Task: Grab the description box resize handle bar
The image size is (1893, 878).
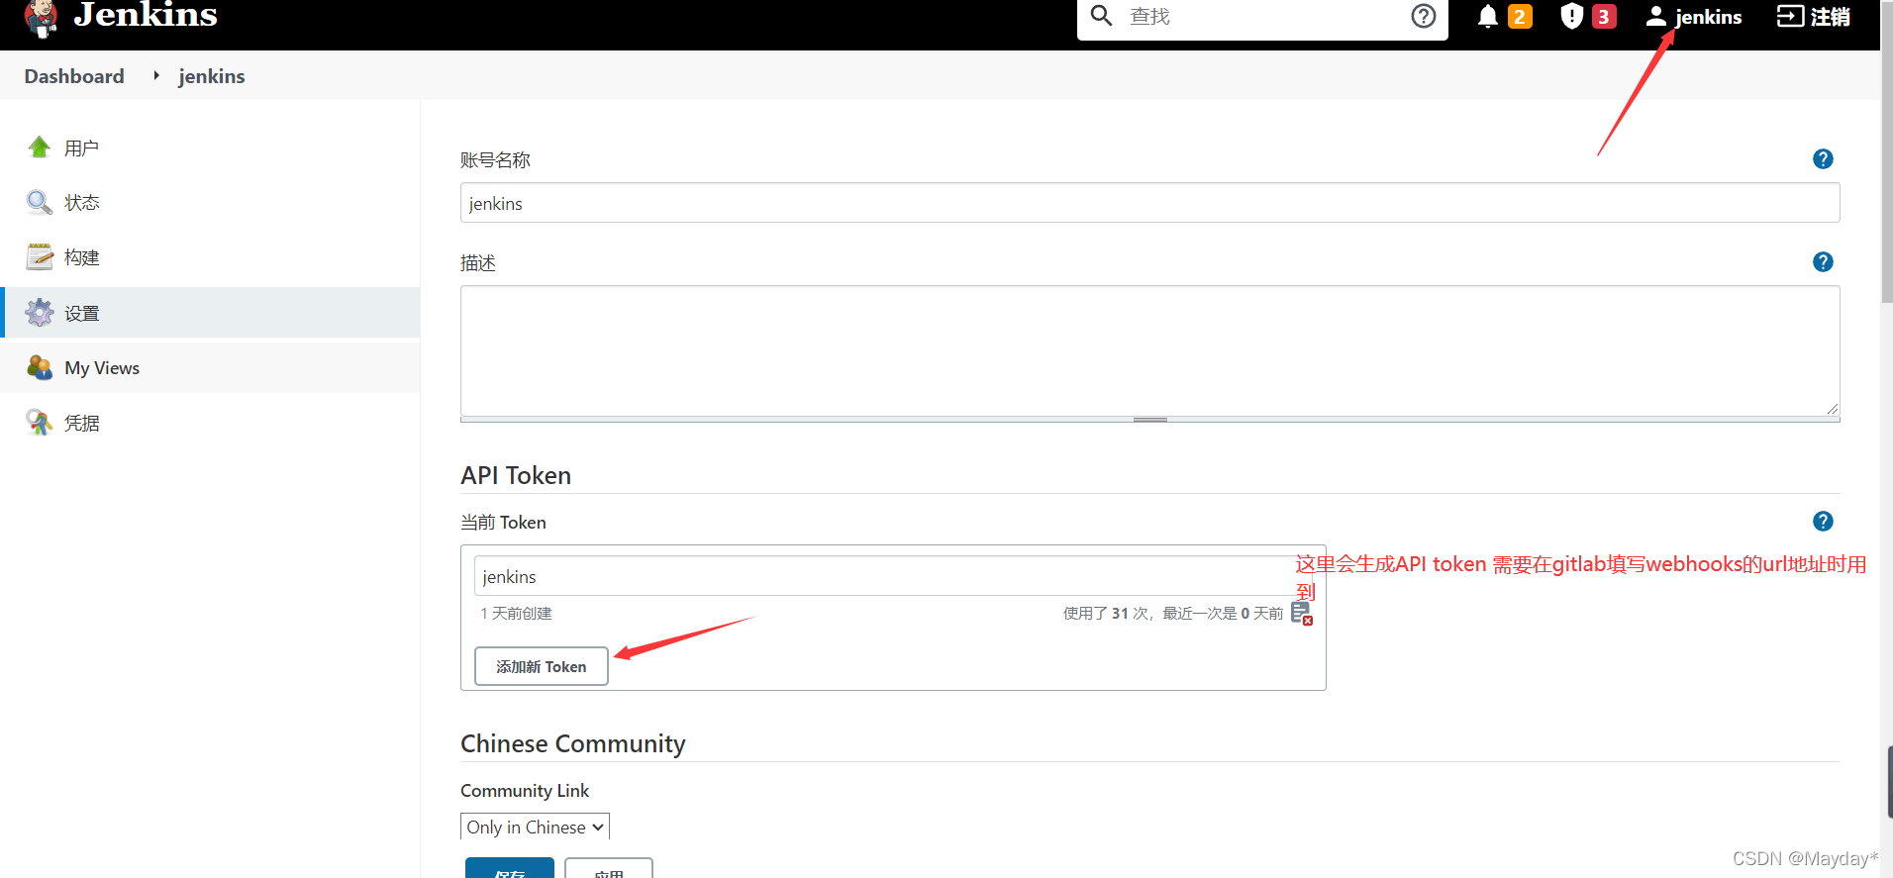Action: [x=1149, y=420]
